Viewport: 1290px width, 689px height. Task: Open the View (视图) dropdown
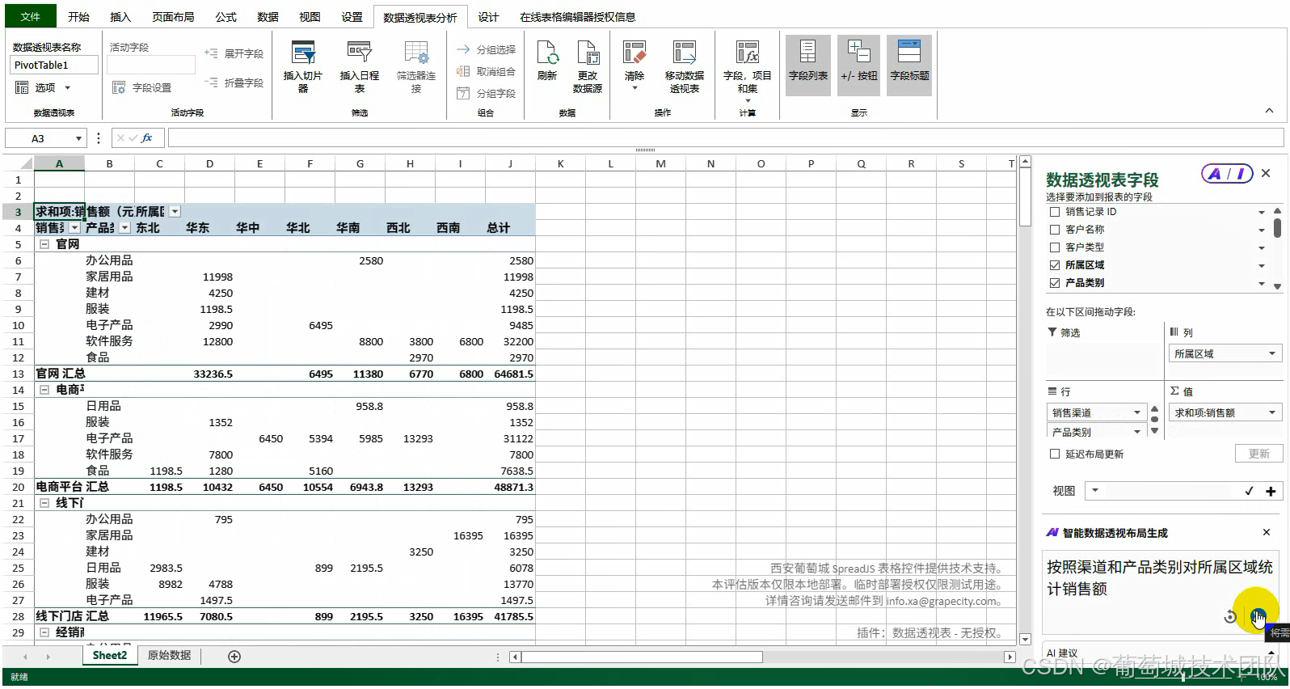tap(1095, 491)
